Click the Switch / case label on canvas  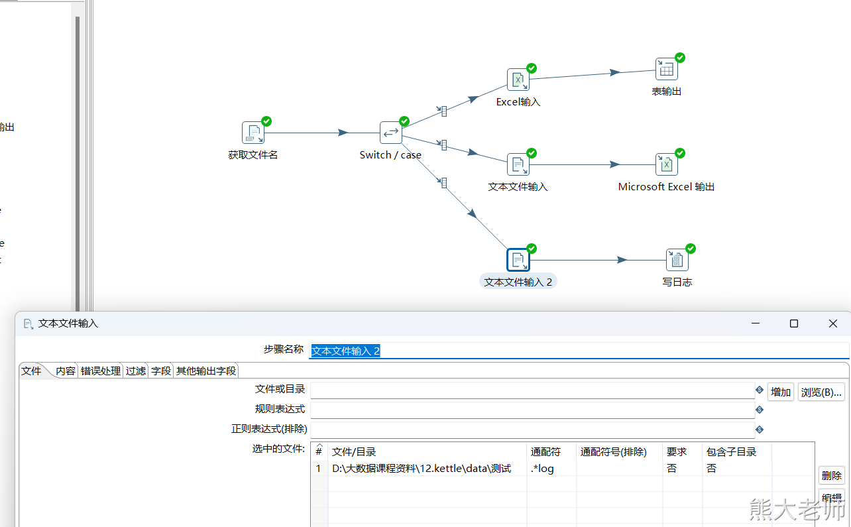[x=390, y=155]
